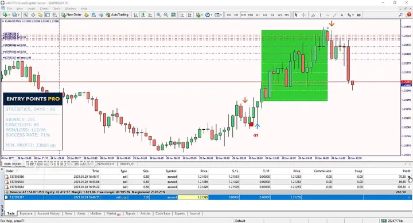Image resolution: width=413 pixels, height=223 pixels.
Task: Tile chart windows with grid icon
Action: [x=173, y=15]
